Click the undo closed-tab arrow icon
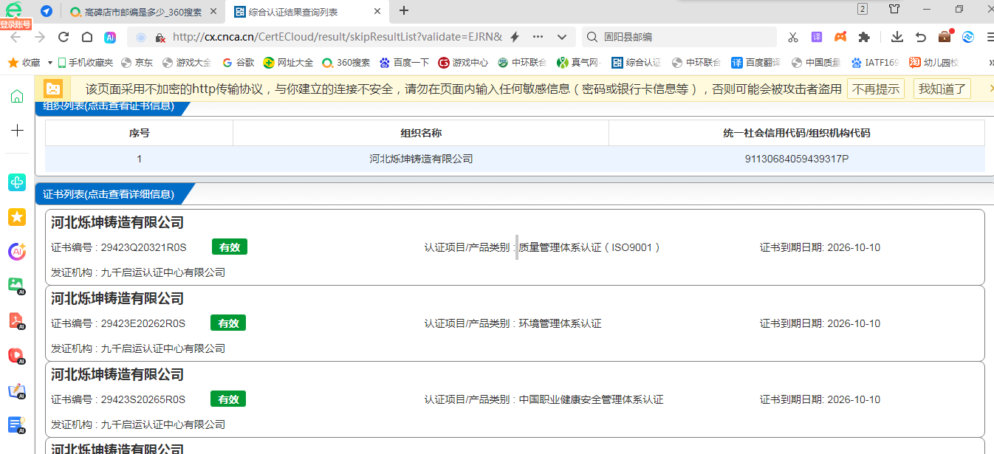Viewport: 994px width, 454px height. 921,37
